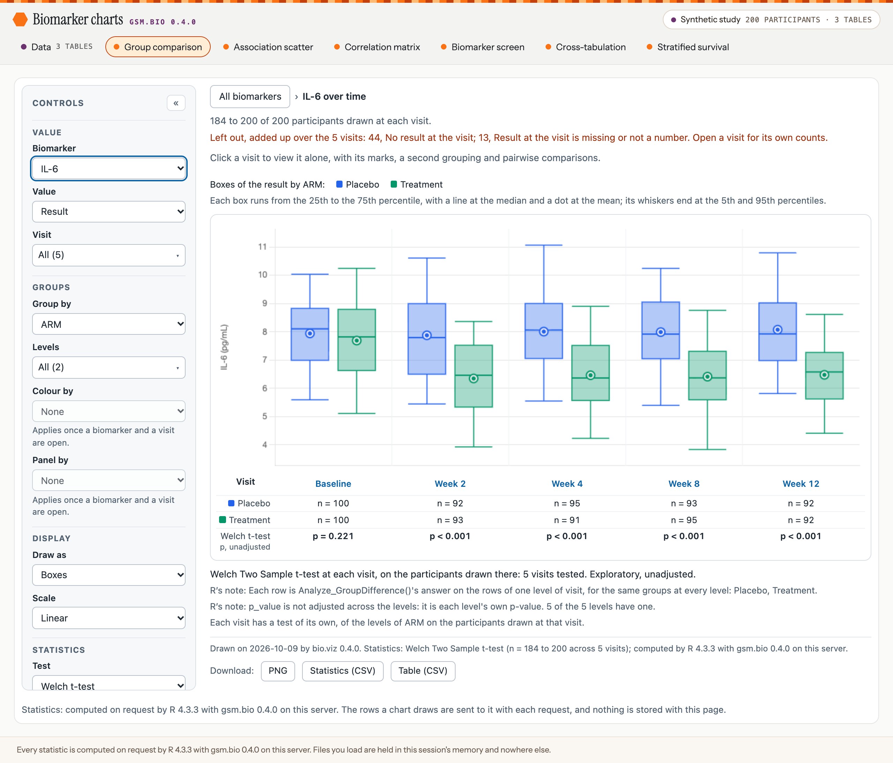Image resolution: width=893 pixels, height=763 pixels.
Task: Click the Week 2 treatment box
Action: [x=474, y=376]
